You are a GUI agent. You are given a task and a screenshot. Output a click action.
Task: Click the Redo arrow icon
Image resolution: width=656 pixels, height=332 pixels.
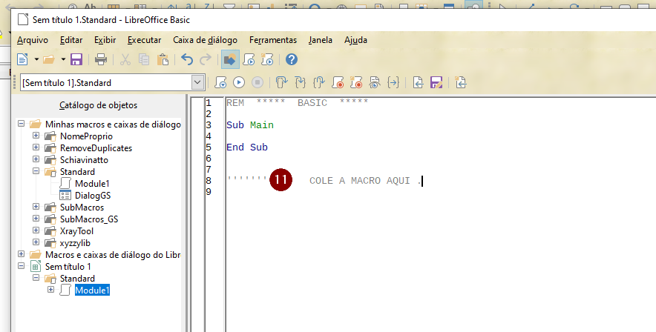point(206,60)
